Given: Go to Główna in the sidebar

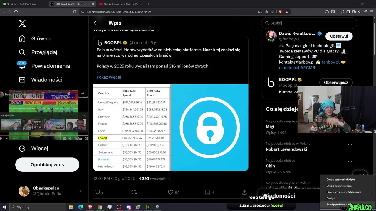Looking at the screenshot, I should click(x=35, y=39).
